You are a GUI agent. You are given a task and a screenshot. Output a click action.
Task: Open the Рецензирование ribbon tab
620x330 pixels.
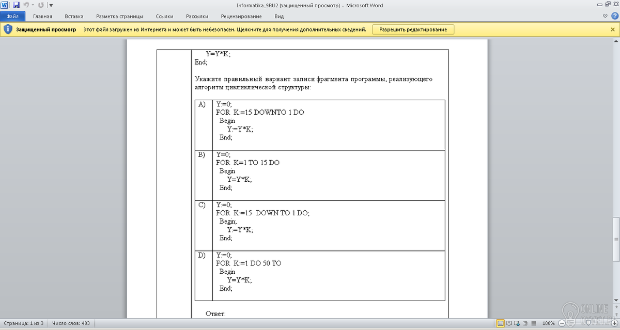coord(241,17)
